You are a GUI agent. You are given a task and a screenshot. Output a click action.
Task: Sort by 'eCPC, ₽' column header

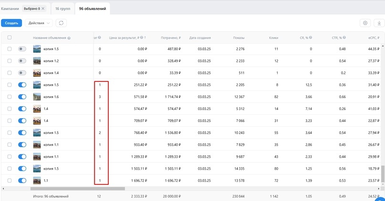point(374,38)
